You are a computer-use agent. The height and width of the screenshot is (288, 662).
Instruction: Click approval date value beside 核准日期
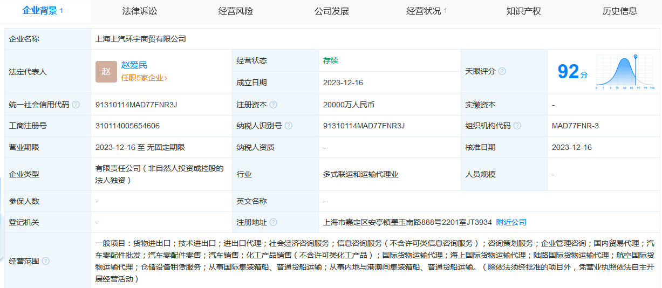click(572, 147)
